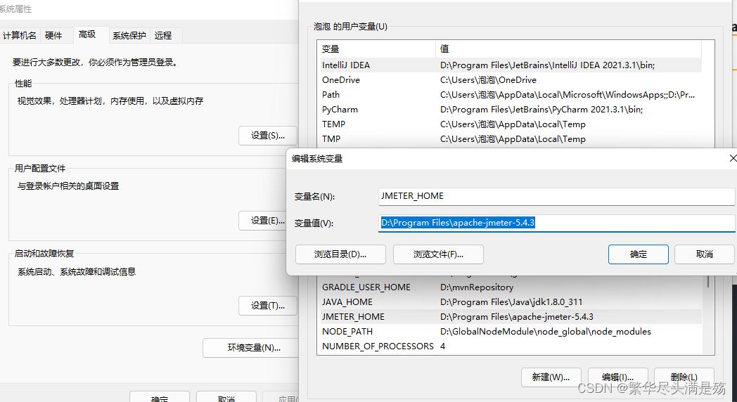Select the 系统保护 tab

click(x=129, y=35)
